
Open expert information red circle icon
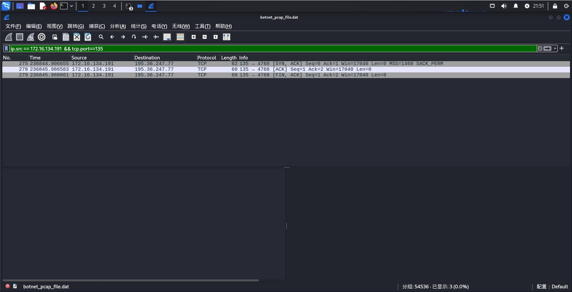(x=8, y=286)
